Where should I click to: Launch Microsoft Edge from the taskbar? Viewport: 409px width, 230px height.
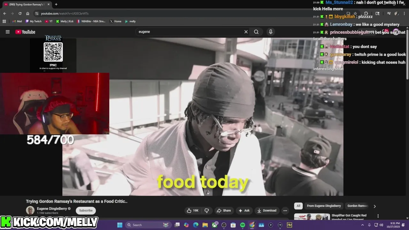click(x=196, y=225)
